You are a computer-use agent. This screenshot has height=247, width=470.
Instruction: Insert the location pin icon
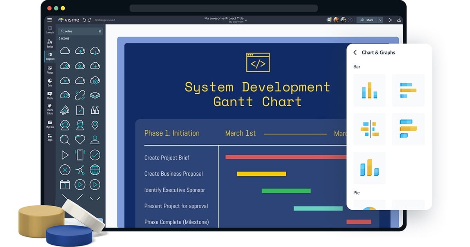[95, 125]
